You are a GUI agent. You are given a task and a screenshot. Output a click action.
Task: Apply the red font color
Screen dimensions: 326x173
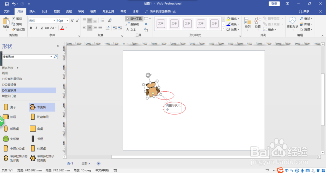[x=62, y=28]
